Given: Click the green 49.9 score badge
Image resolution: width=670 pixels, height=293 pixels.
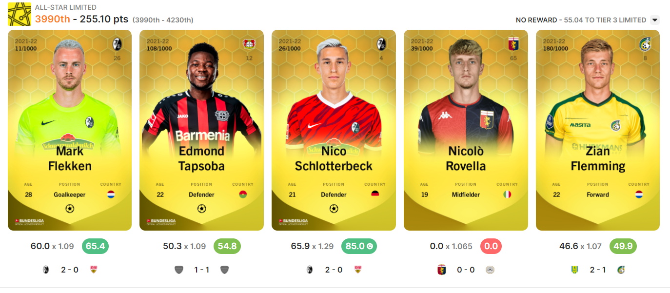Looking at the screenshot, I should pos(623,246).
